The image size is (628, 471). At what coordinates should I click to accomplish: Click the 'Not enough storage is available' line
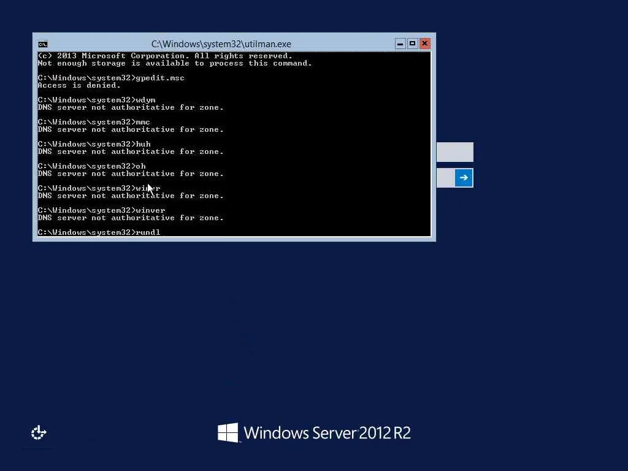(175, 63)
